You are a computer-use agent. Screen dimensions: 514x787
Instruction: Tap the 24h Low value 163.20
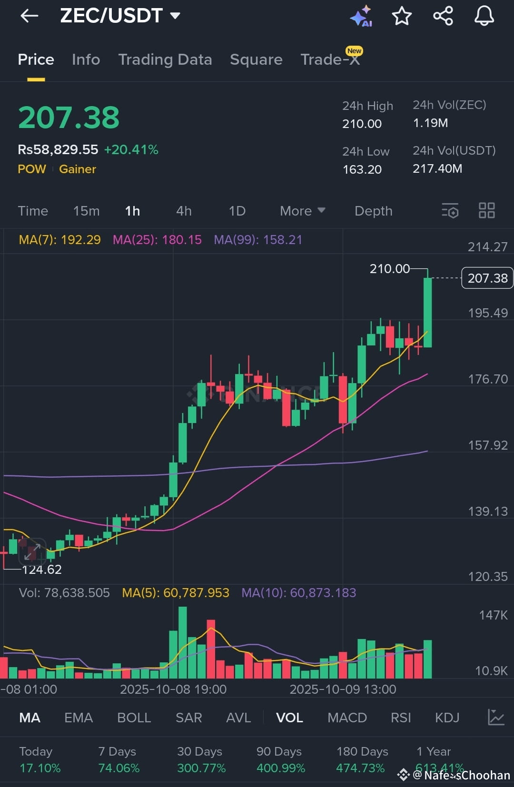(x=362, y=169)
